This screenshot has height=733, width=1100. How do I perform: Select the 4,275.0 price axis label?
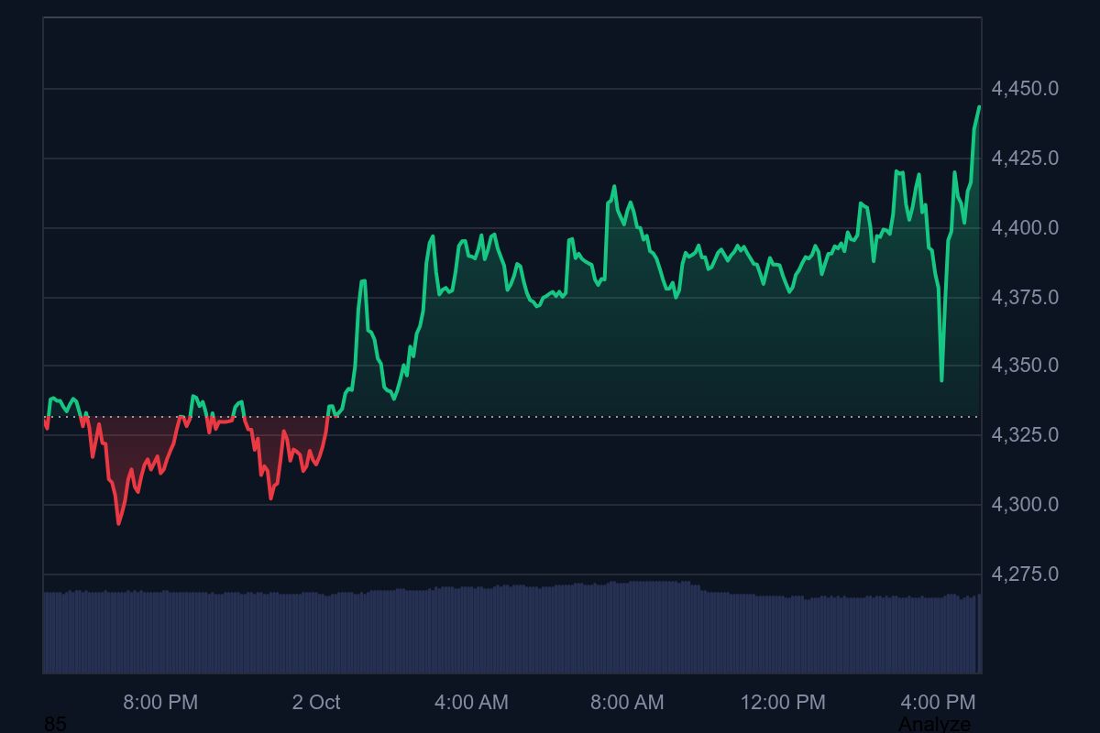1025,574
